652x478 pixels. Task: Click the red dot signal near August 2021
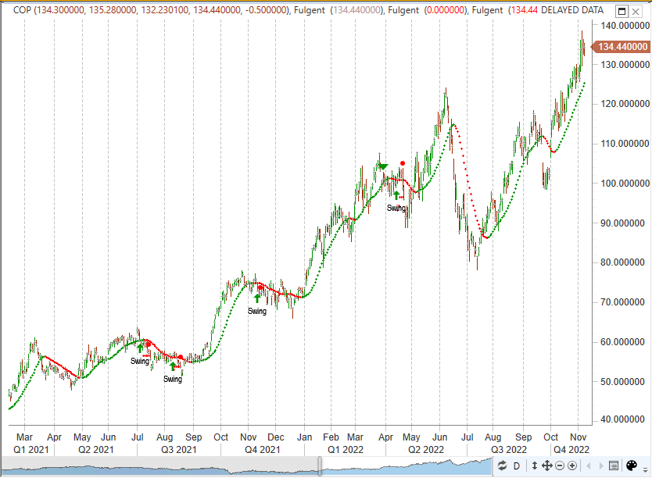(x=180, y=357)
